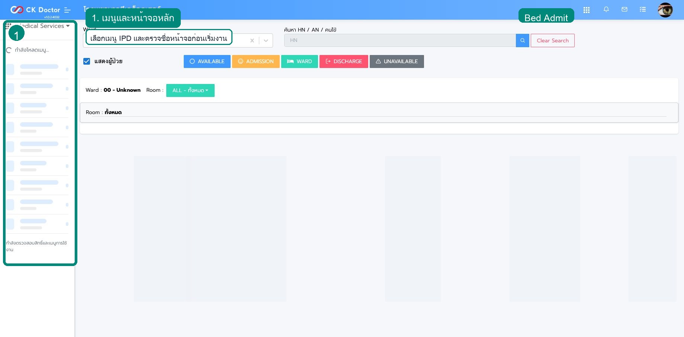Filter by AVAILABLE beds

pyautogui.click(x=207, y=61)
